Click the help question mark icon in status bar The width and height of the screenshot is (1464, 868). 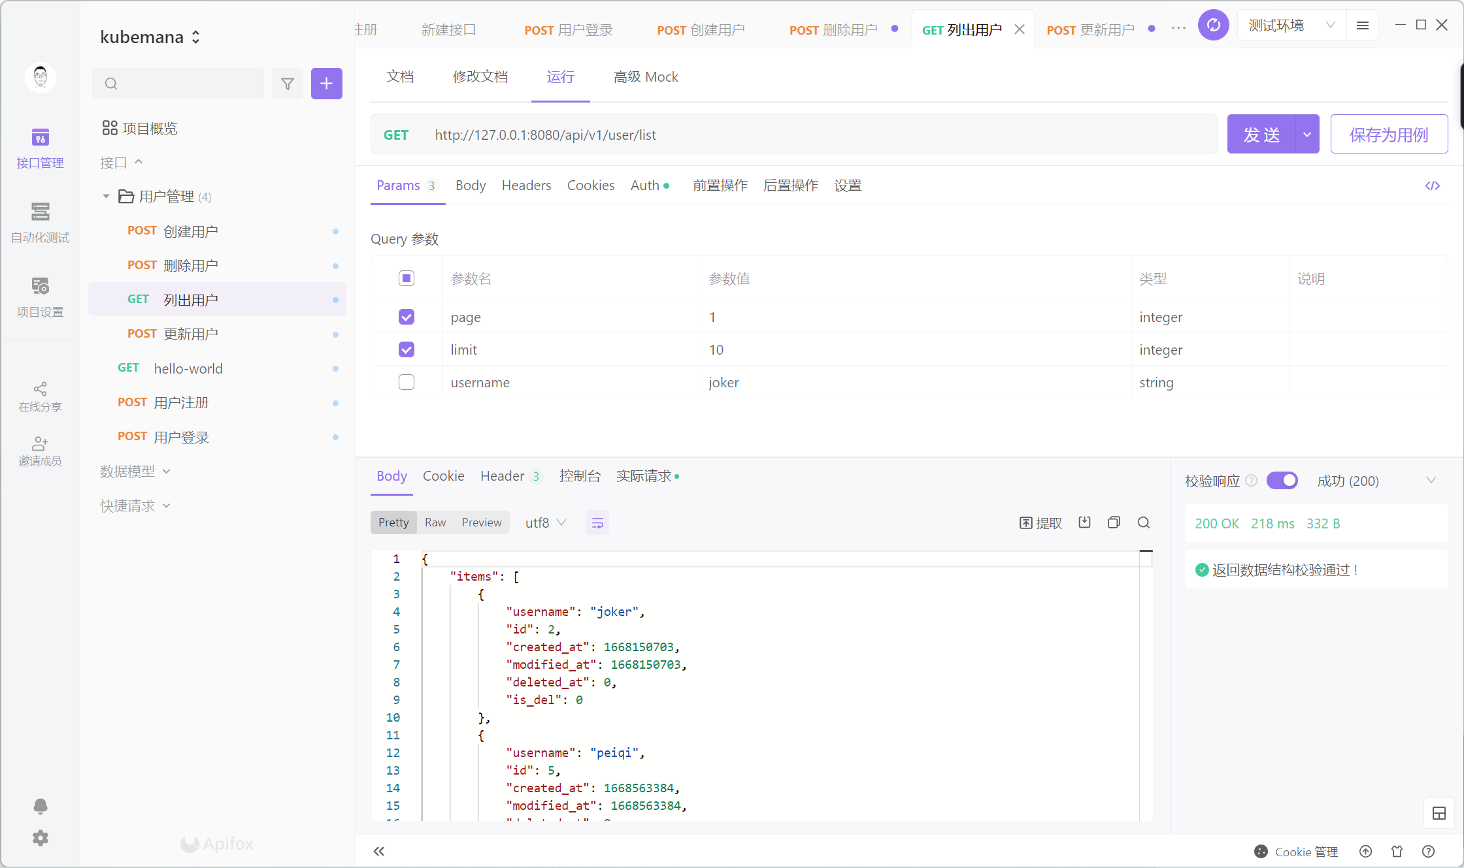1429,851
